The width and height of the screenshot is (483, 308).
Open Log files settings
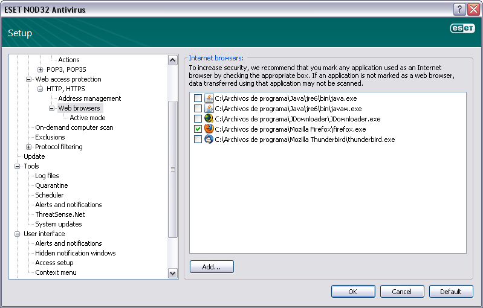point(47,176)
